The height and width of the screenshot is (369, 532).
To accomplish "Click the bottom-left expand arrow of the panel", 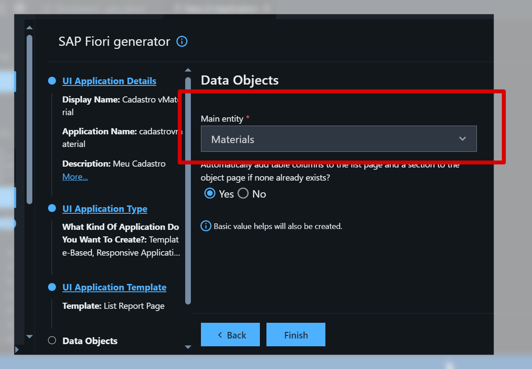I will coord(17,349).
